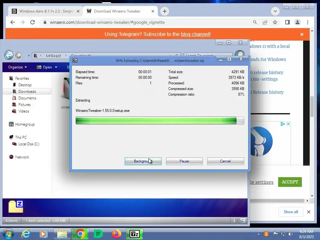The width and height of the screenshot is (320, 240).
Task: Select the Download Winaero Tweaker tab
Action: [x=120, y=11]
